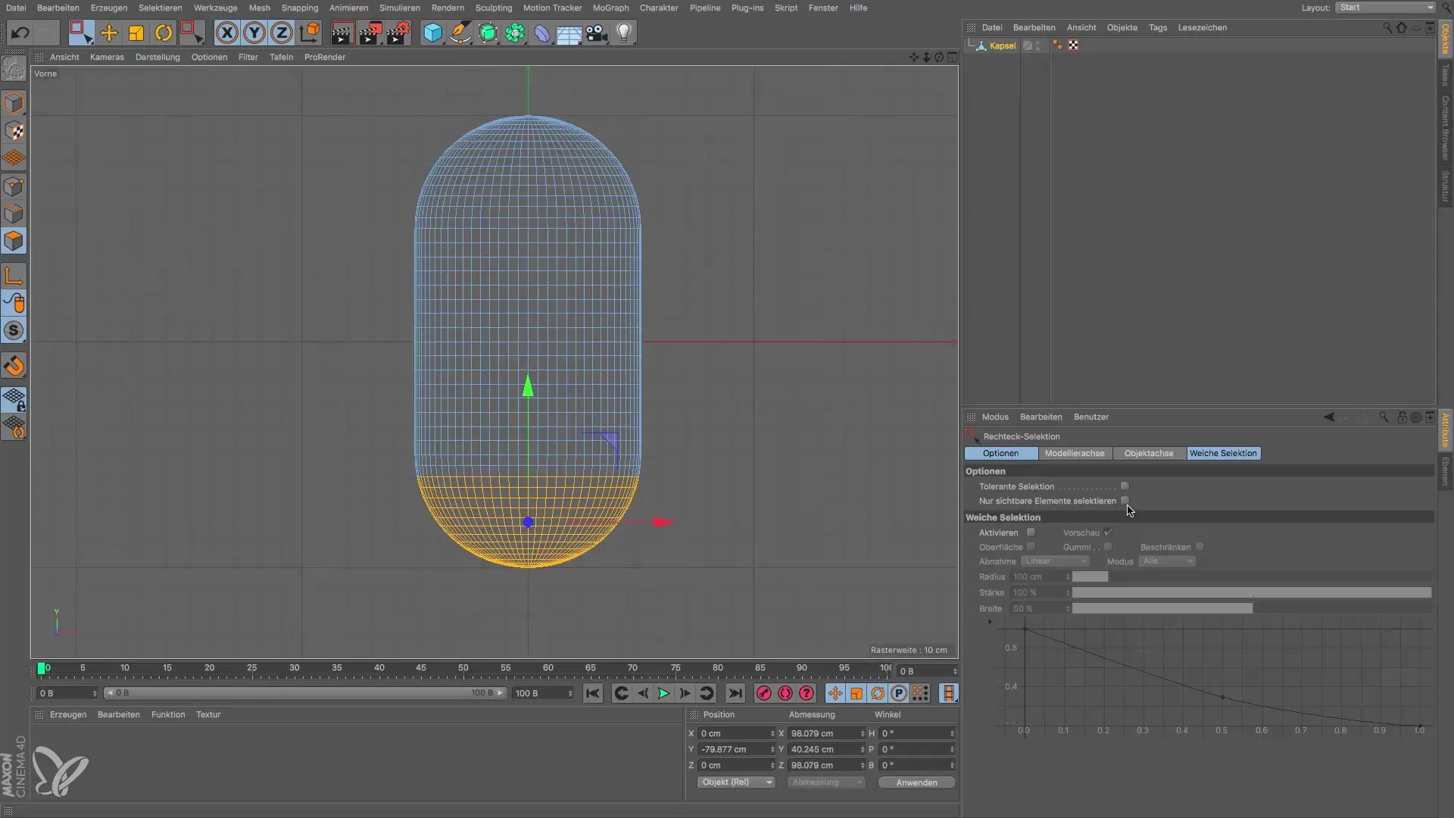Click the Radius value stepper
1454x818 pixels.
click(1068, 577)
